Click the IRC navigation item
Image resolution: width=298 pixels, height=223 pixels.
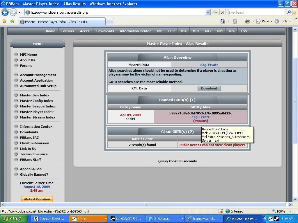159,31
